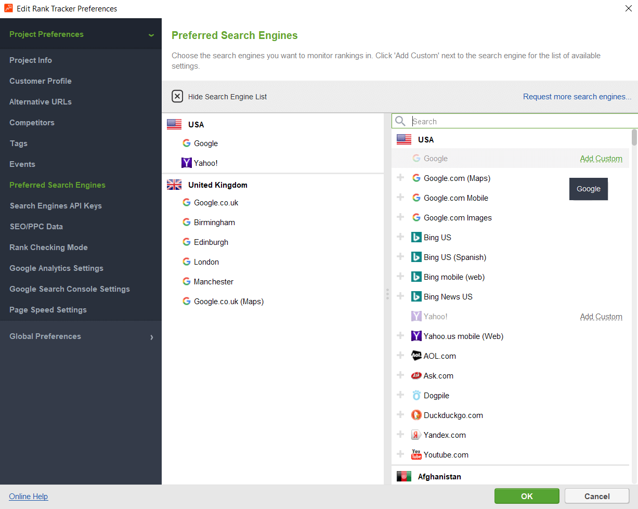The image size is (638, 509).
Task: Select the Bing US search engine icon
Action: point(416,237)
